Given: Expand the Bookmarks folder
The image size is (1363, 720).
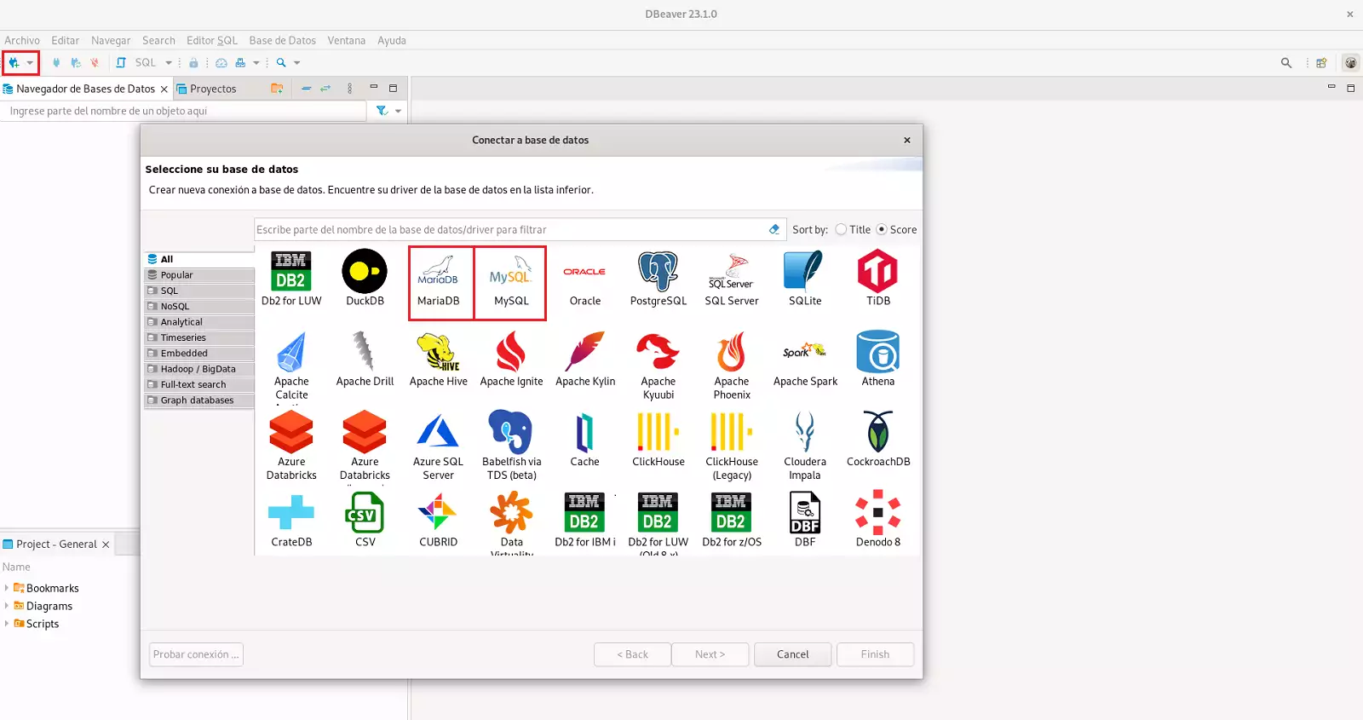Looking at the screenshot, I should pyautogui.click(x=7, y=588).
